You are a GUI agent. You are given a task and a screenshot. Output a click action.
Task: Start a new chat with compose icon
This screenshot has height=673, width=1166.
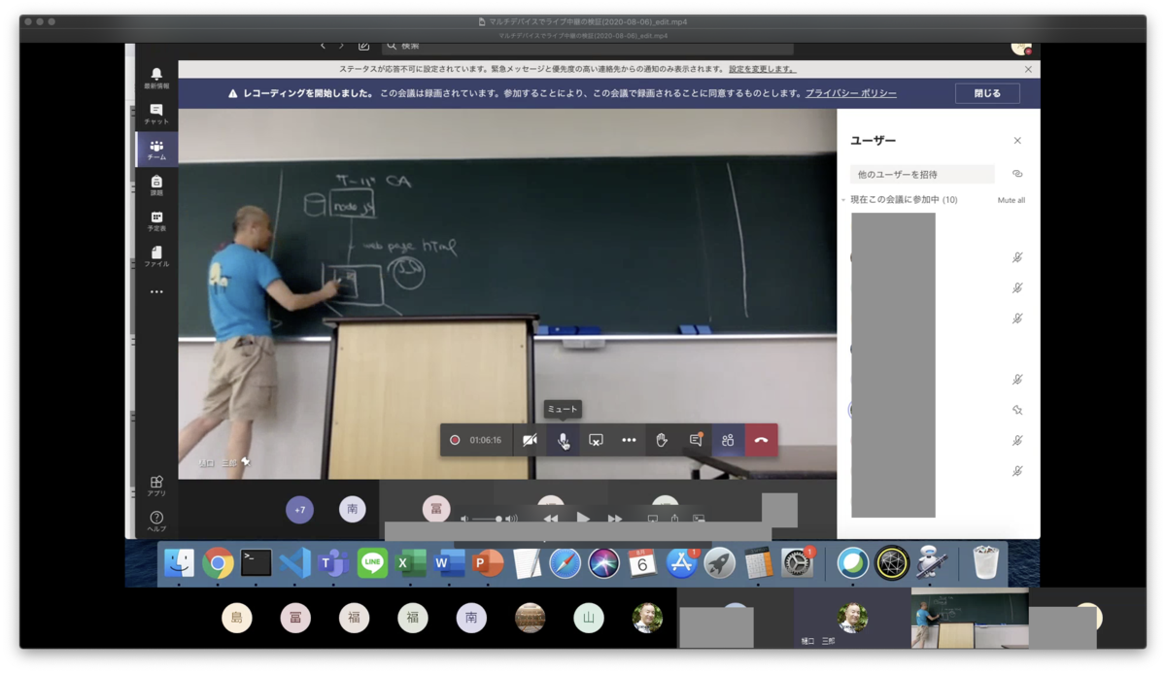tap(363, 46)
